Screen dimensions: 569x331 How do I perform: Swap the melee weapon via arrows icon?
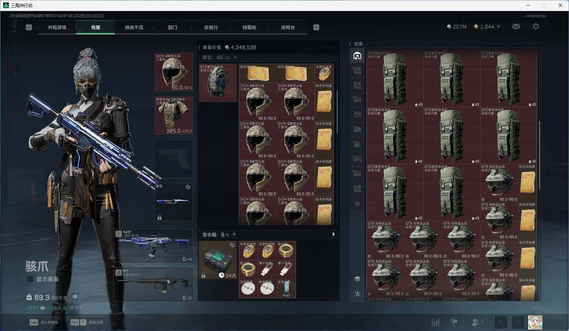coord(188,187)
